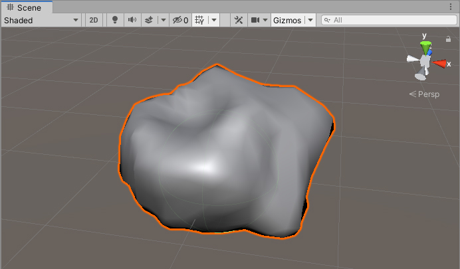Viewport: 460px width, 269px height.
Task: Open grid settings dropdown arrow
Action: click(x=213, y=20)
